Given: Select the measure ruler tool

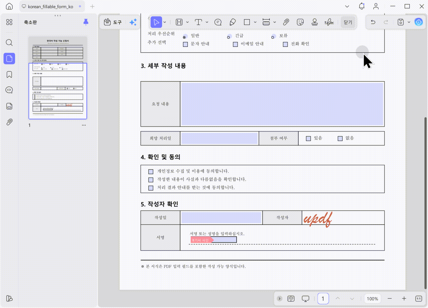Looking at the screenshot, I should click(266, 22).
